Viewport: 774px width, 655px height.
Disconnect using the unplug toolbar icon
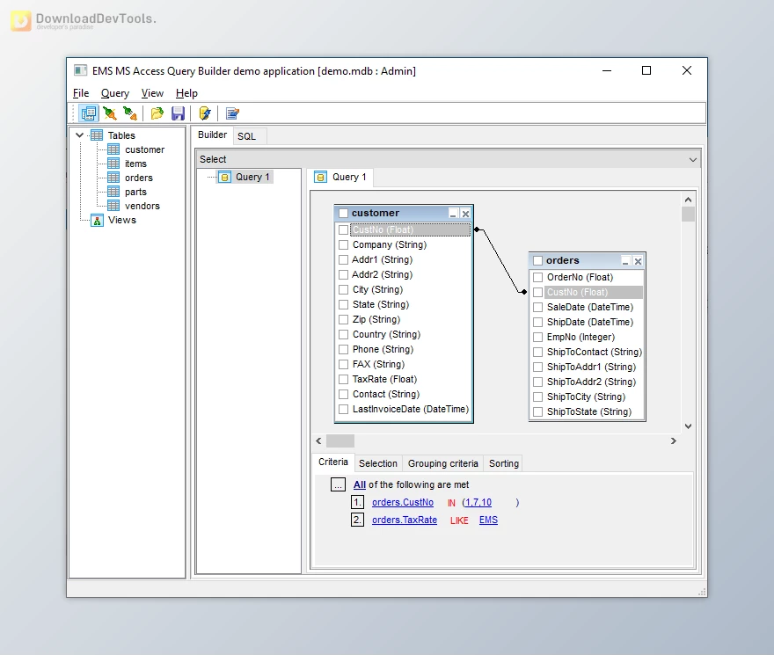pyautogui.click(x=130, y=113)
